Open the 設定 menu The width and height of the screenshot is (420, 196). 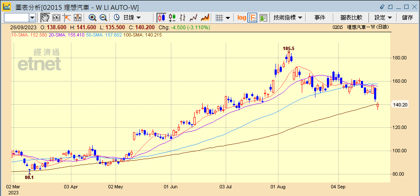pyautogui.click(x=383, y=17)
